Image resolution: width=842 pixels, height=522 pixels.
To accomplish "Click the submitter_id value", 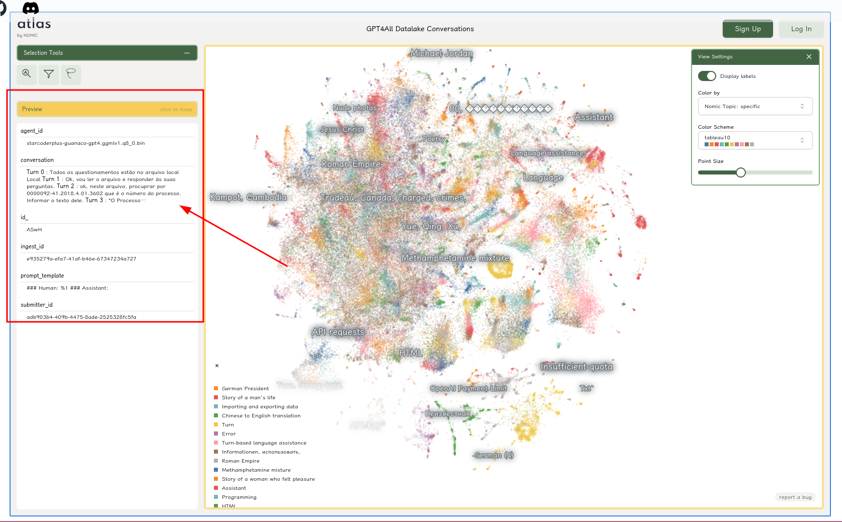I will pyautogui.click(x=82, y=317).
